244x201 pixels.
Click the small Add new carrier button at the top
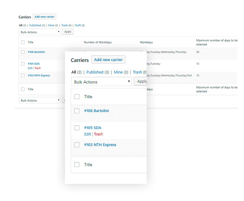coord(44,17)
